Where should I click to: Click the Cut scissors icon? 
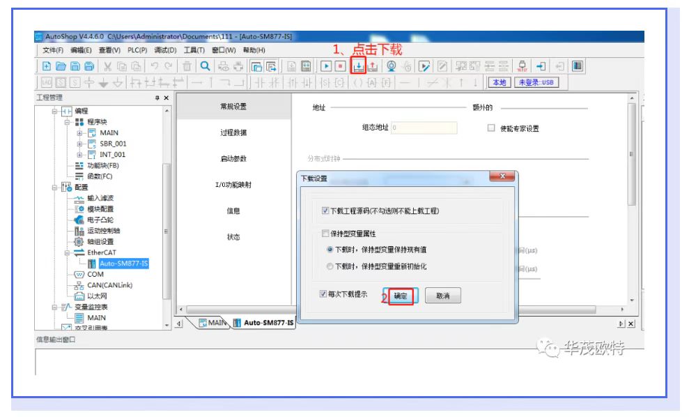[107, 66]
